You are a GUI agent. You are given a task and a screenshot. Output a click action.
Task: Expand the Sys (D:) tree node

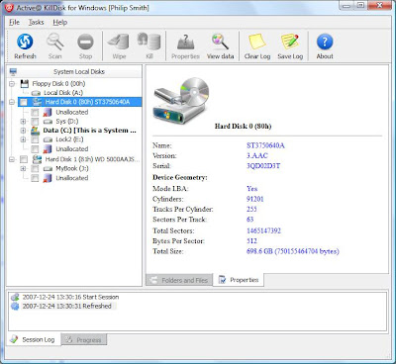pos(23,122)
